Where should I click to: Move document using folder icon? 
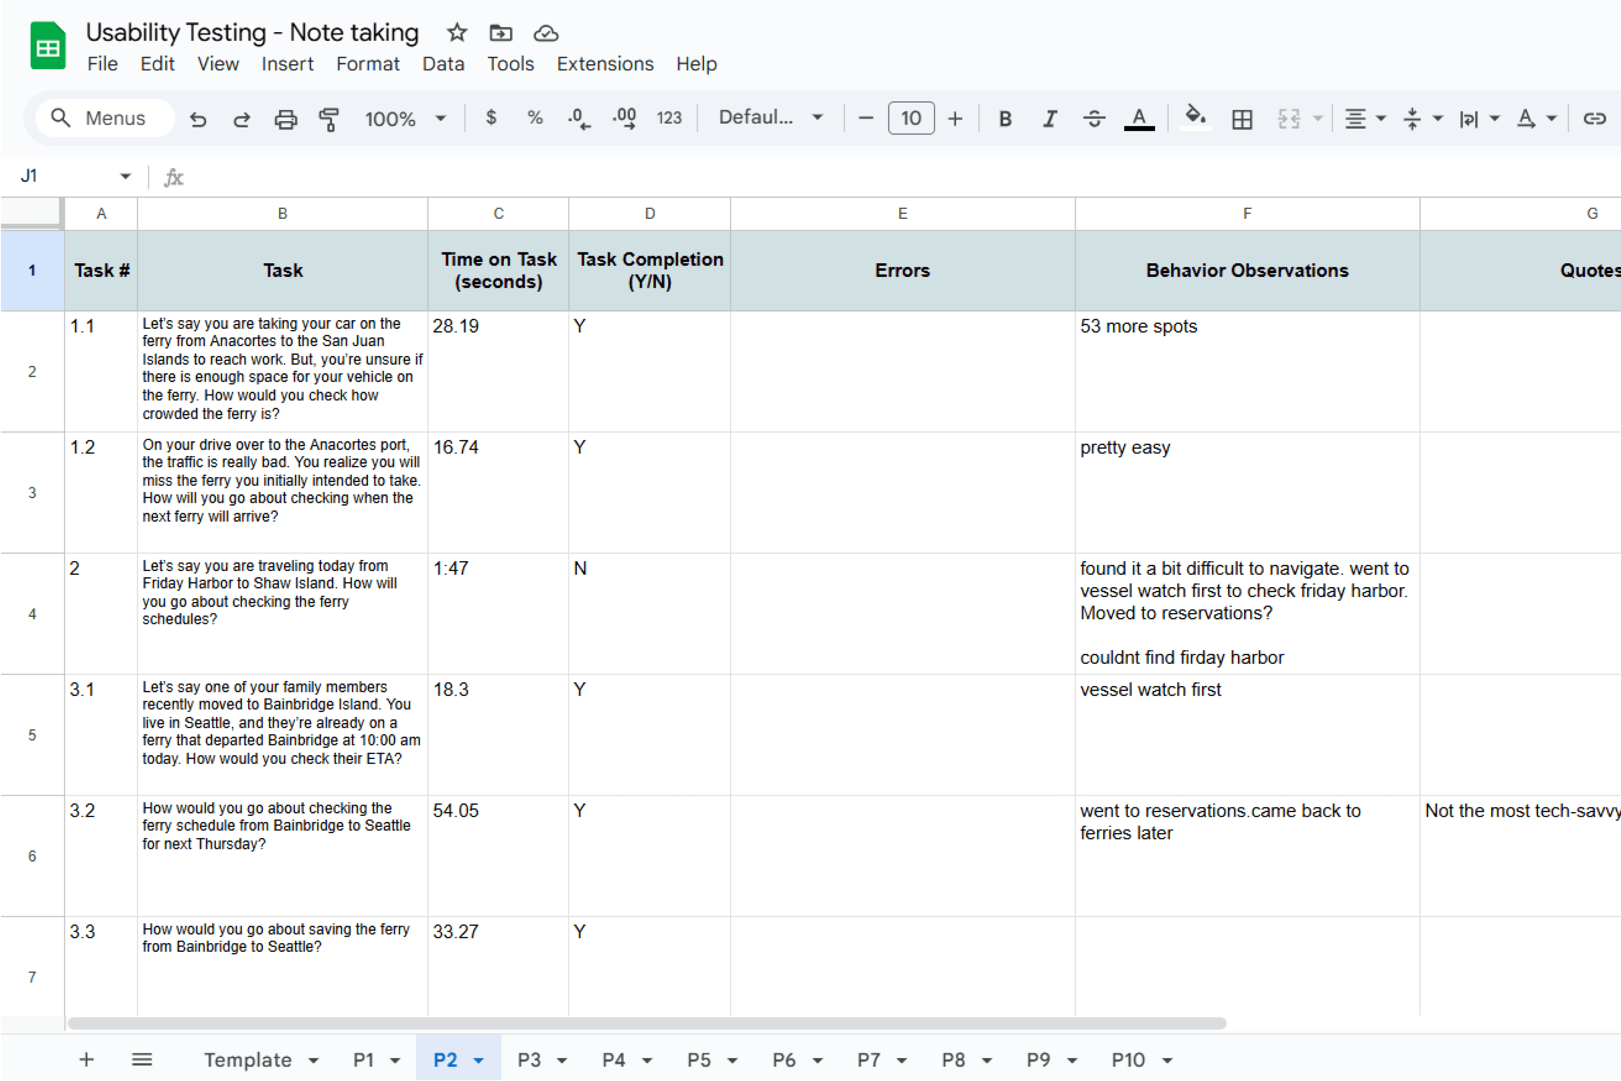(x=501, y=32)
